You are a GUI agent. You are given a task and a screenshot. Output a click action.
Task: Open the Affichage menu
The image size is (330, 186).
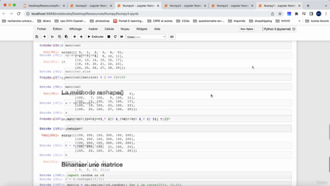(75, 29)
